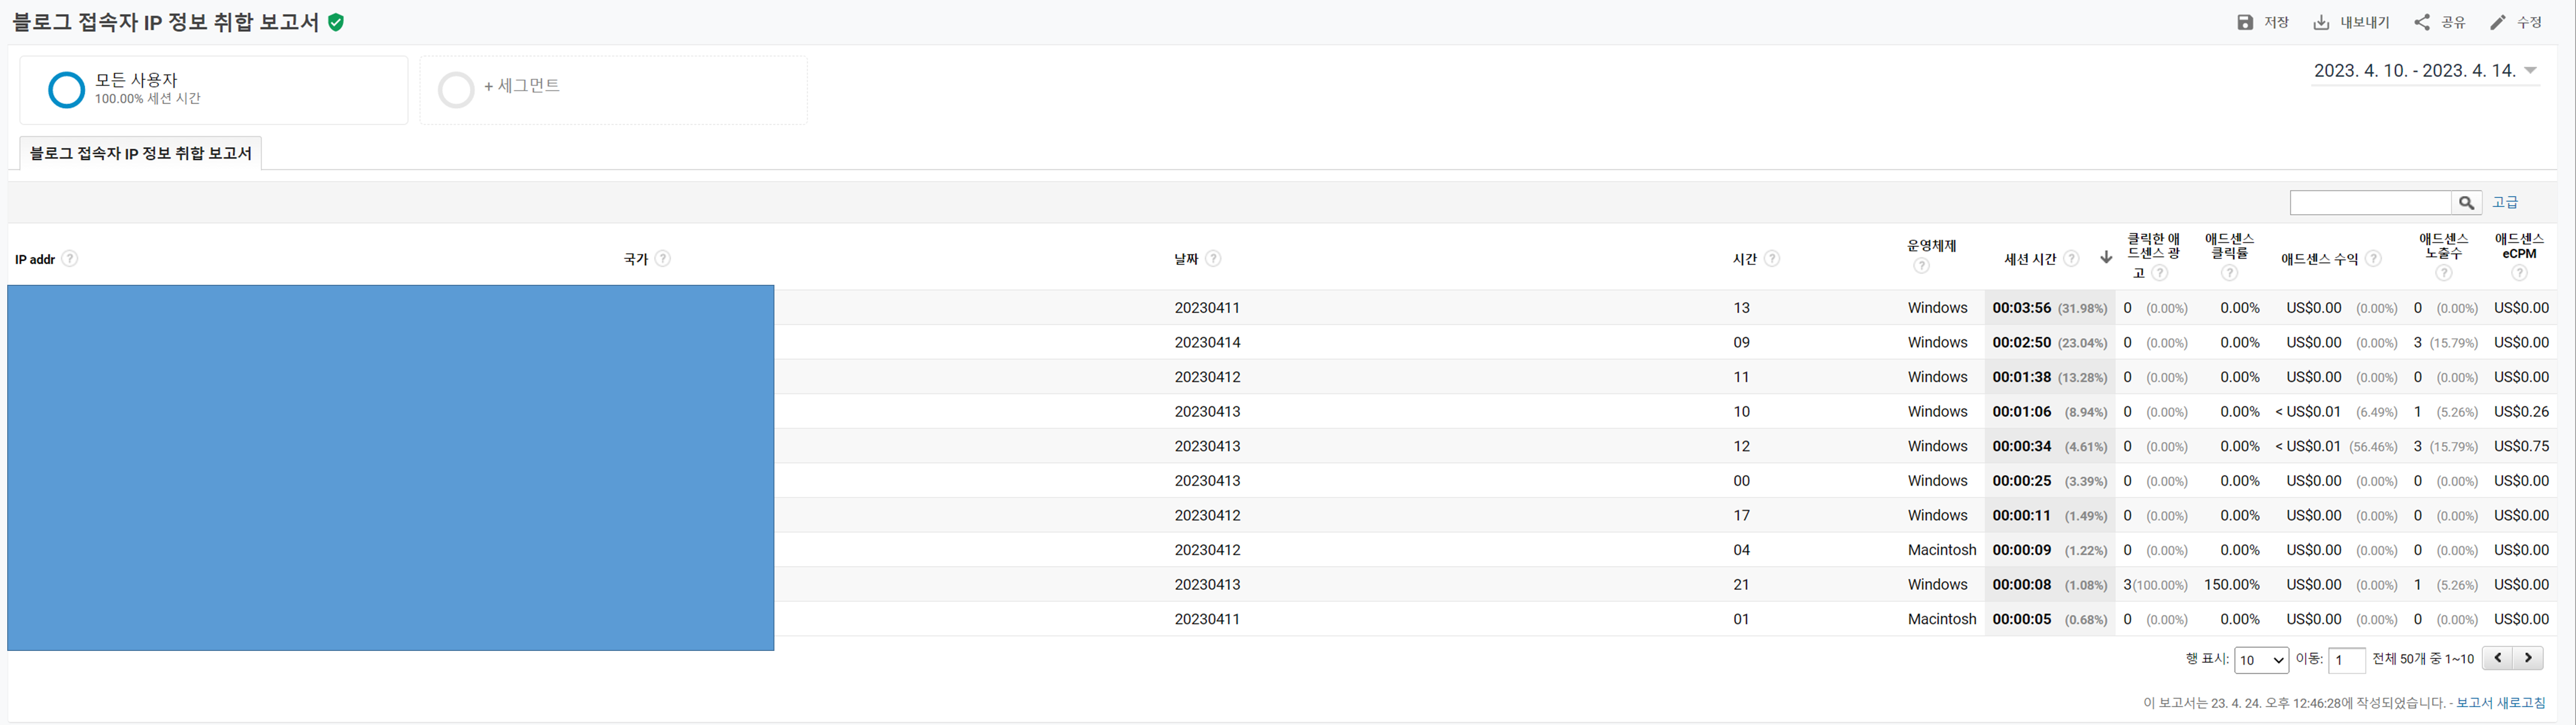Open the date range dropdown

coord(2530,71)
